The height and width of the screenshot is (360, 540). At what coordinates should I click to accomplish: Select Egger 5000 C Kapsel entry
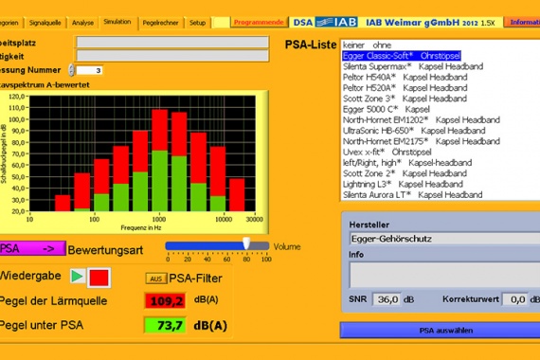441,109
